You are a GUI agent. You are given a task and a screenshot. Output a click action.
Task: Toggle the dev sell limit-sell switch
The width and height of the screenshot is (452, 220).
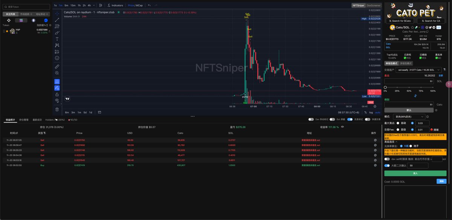click(x=387, y=159)
